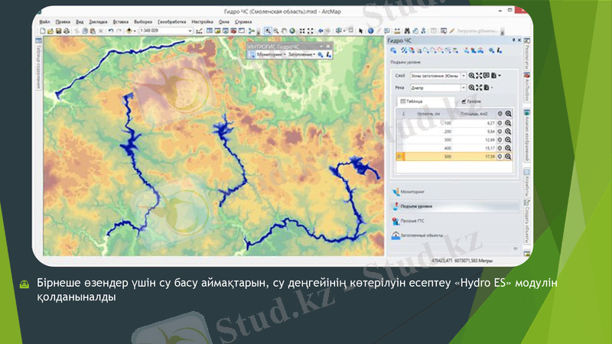Open the Мониторинг section
Viewport: 612px width, 344px height.
pyautogui.click(x=454, y=192)
